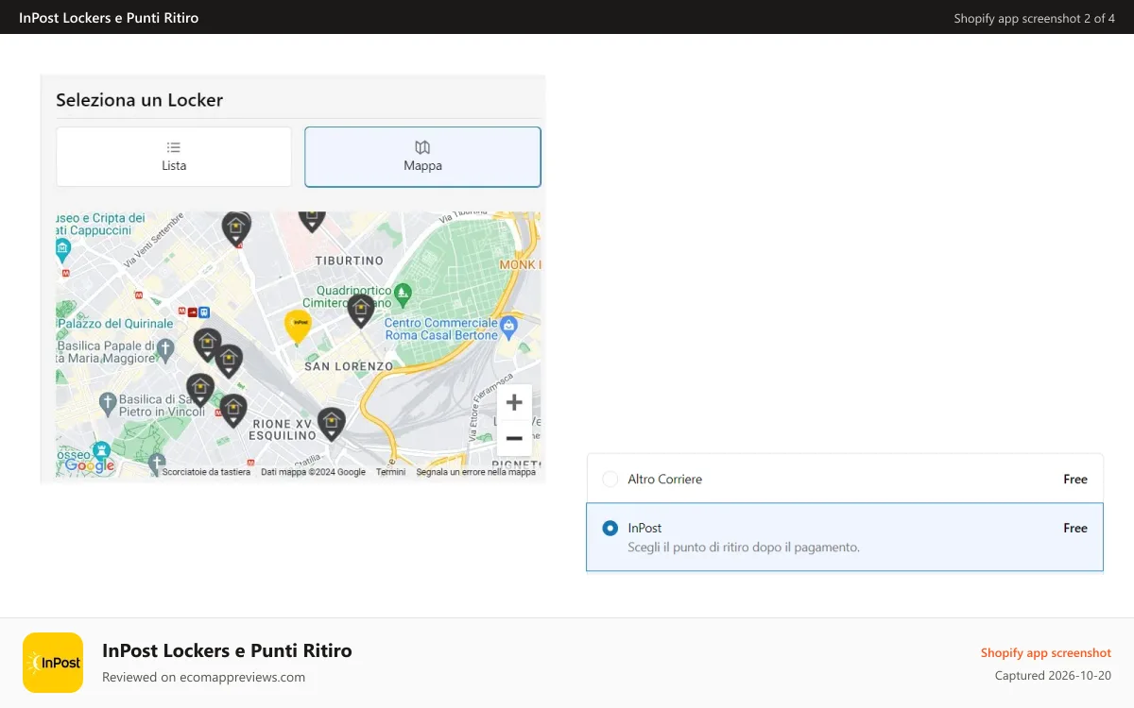Open the Termini map link
The image size is (1134, 708).
click(390, 472)
